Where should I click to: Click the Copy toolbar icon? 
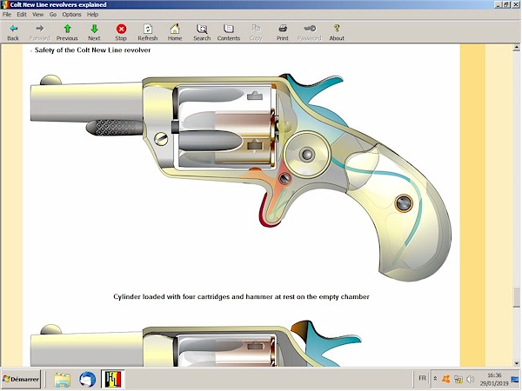[256, 32]
